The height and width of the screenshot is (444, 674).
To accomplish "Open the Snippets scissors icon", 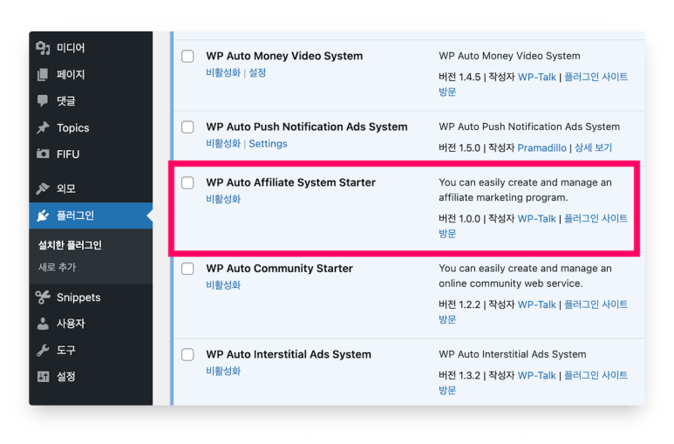I will 43,297.
